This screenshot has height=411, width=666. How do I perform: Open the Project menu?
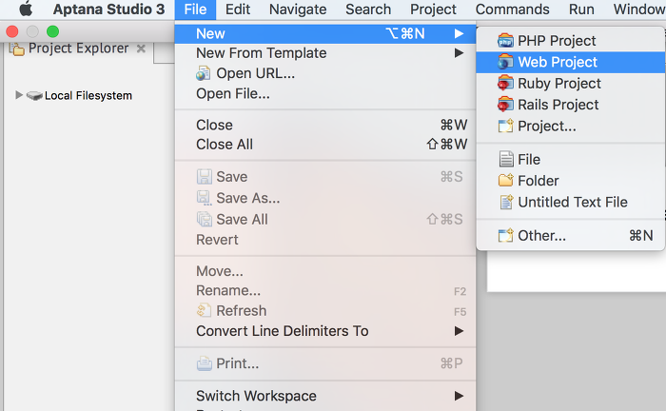tap(433, 10)
